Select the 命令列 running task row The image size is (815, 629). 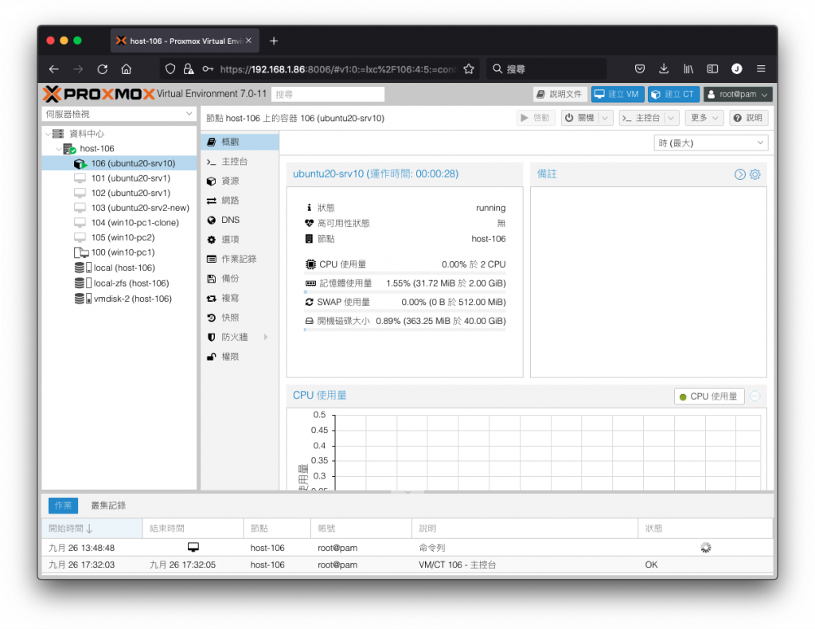click(407, 548)
